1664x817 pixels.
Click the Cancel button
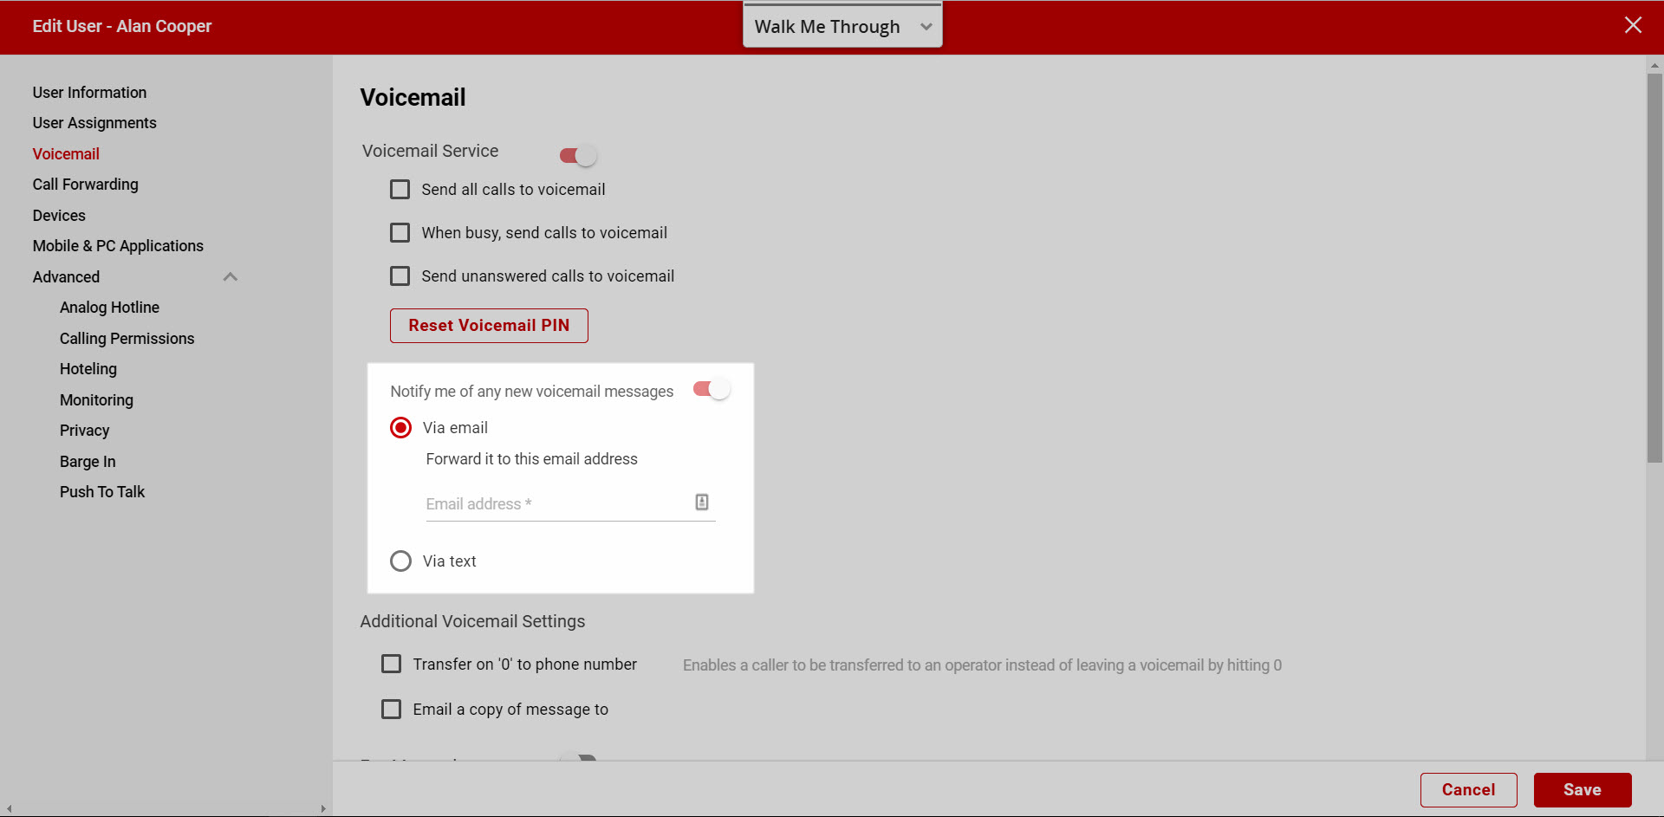pos(1468,790)
